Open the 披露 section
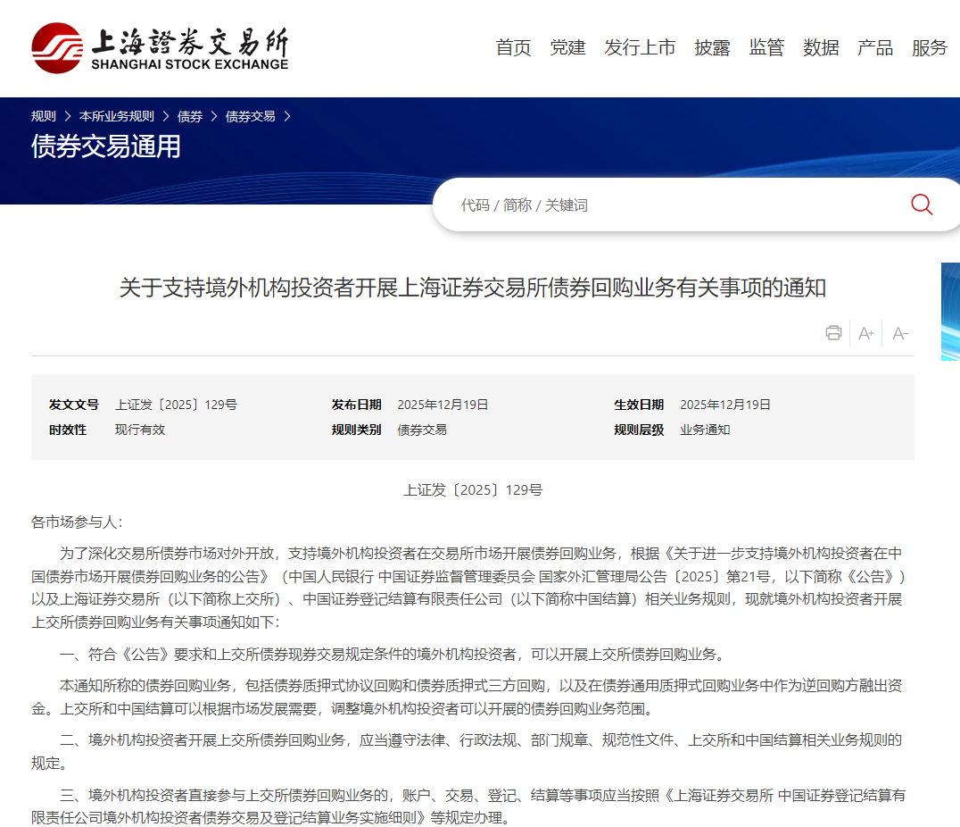Viewport: 960px width, 827px height. 711,48
